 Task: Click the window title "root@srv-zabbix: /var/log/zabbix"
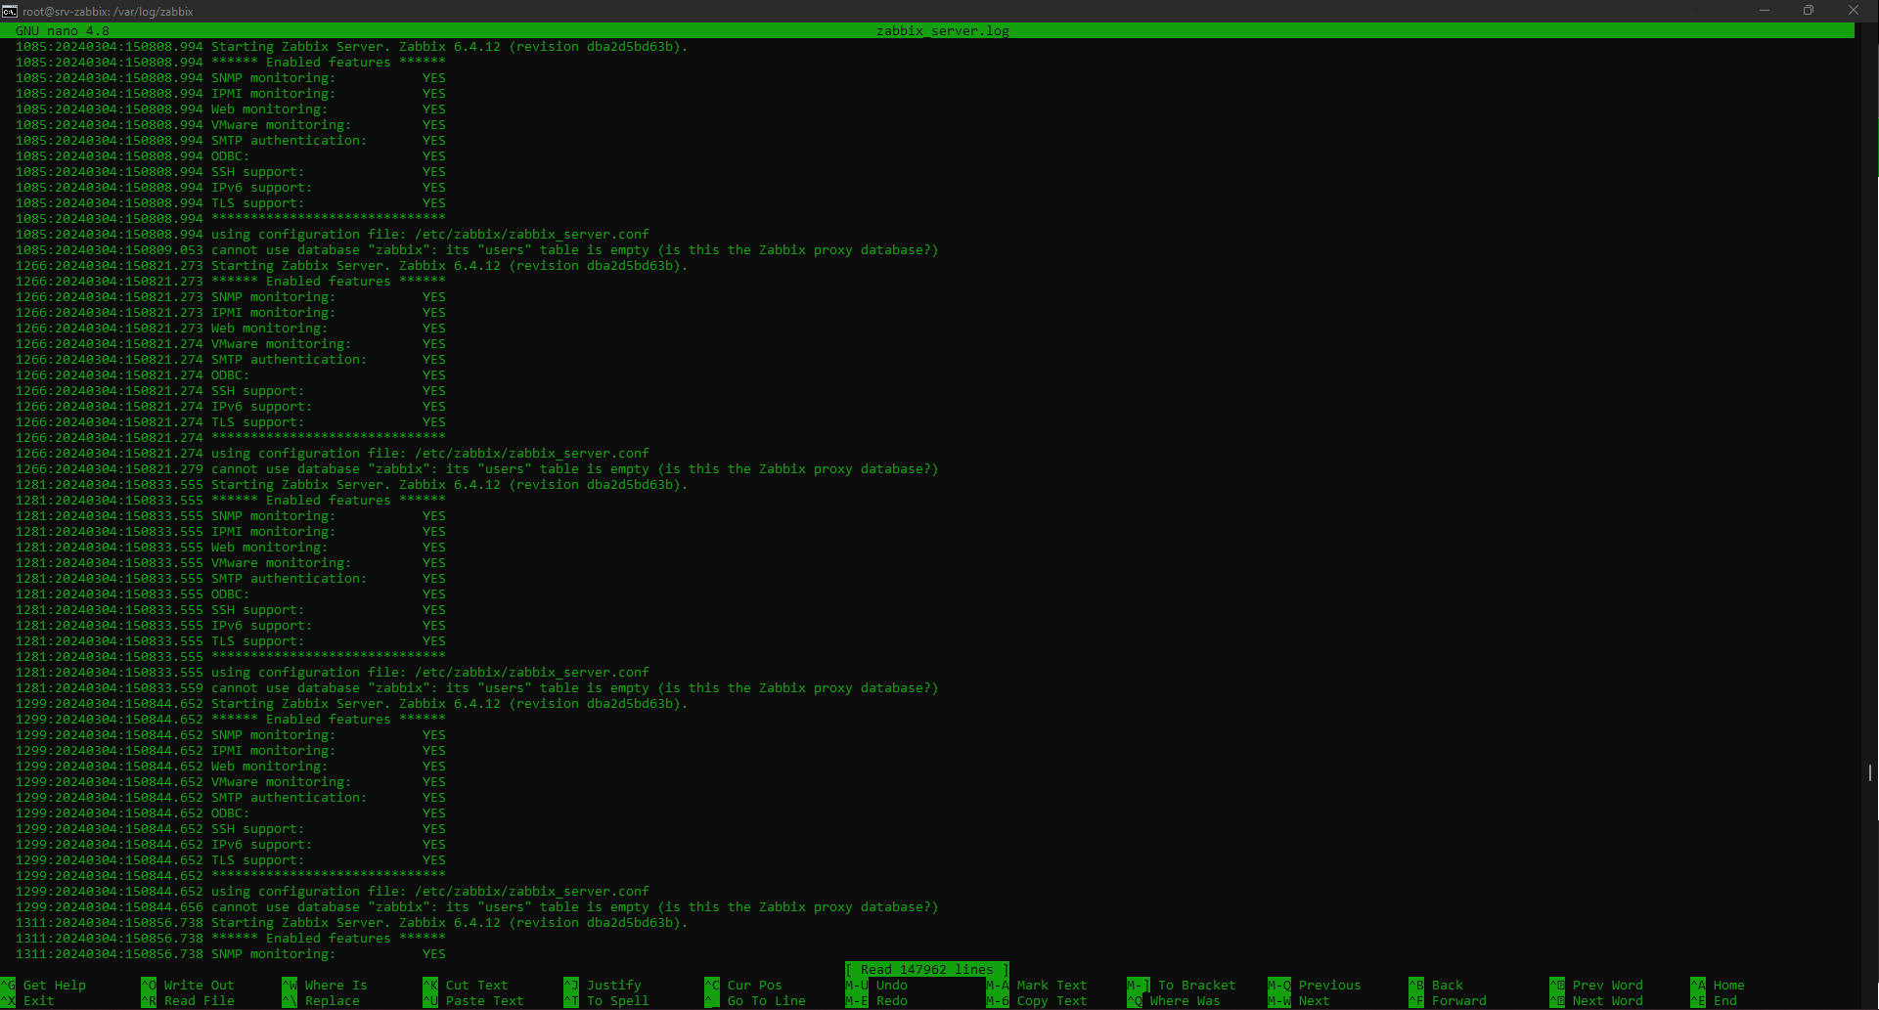tap(109, 12)
